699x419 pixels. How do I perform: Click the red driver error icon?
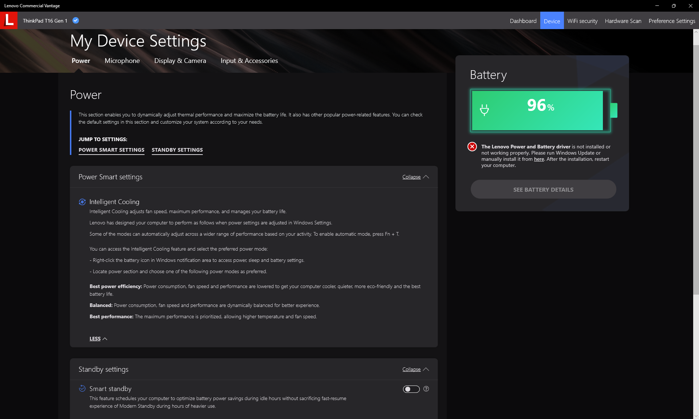[472, 147]
